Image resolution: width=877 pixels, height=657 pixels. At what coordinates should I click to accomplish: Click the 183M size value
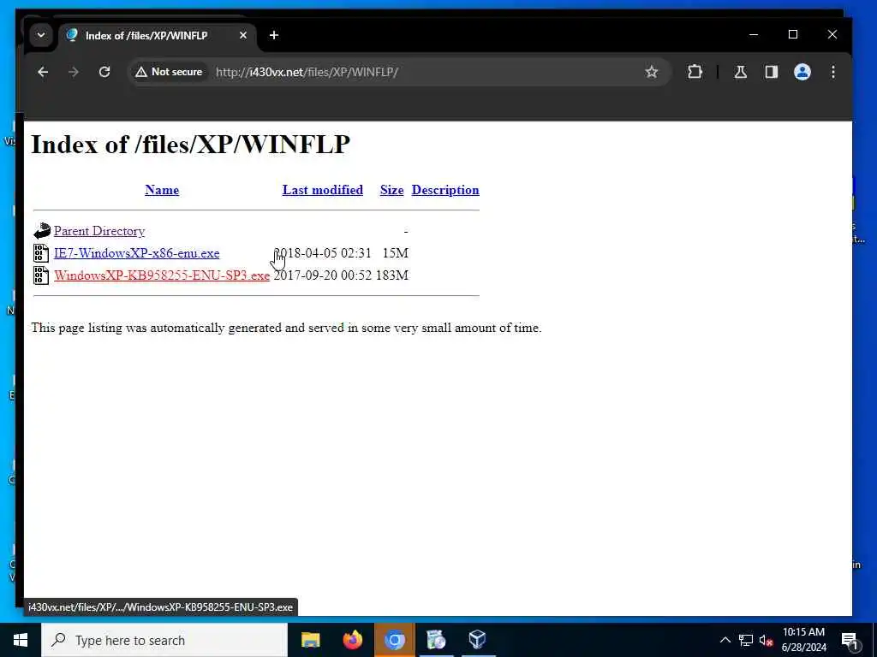[x=392, y=275]
